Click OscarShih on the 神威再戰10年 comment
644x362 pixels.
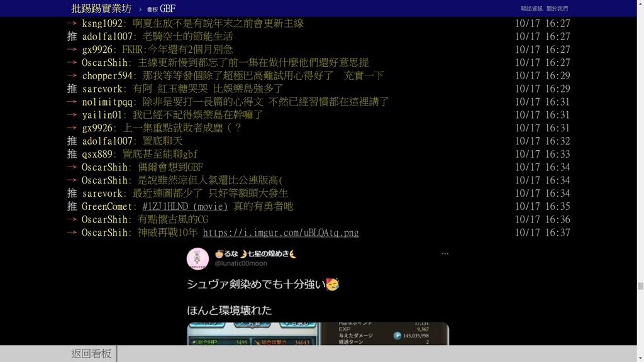104,233
